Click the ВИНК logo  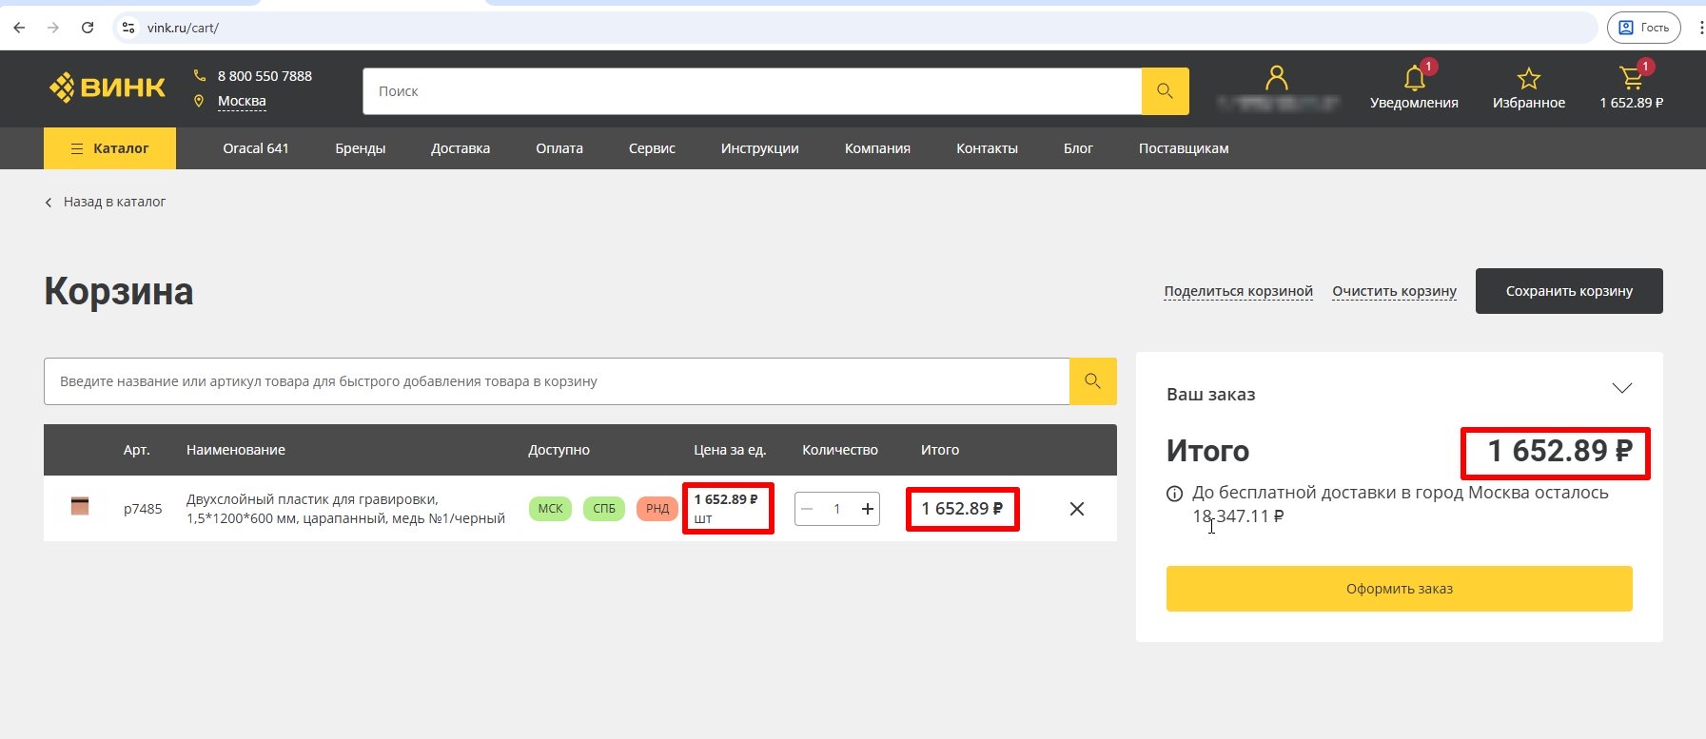click(x=108, y=88)
